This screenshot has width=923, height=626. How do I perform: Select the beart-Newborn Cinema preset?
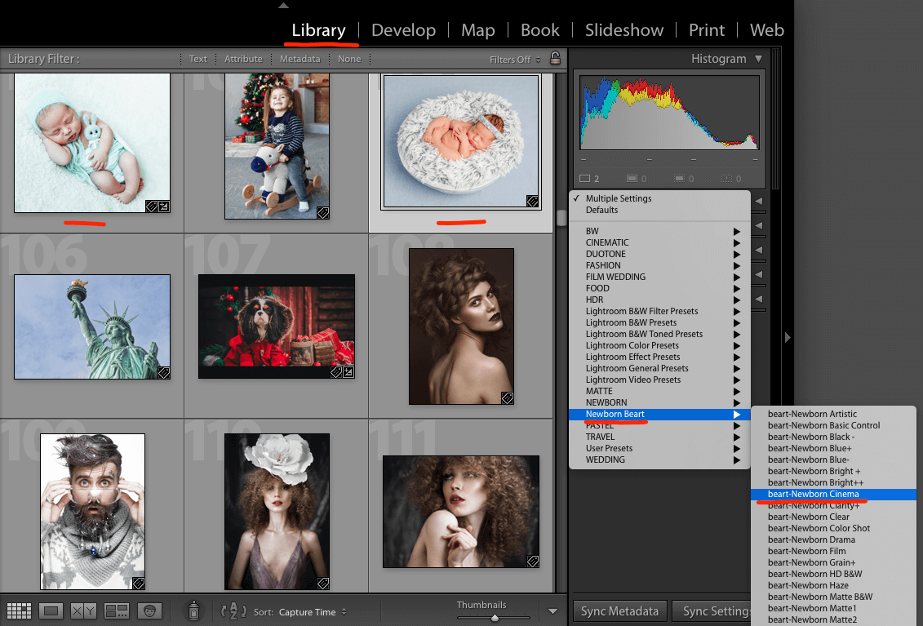point(816,494)
